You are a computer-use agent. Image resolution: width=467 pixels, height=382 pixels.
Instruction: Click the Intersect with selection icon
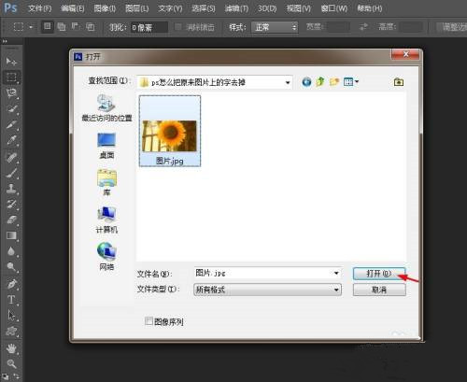click(91, 27)
